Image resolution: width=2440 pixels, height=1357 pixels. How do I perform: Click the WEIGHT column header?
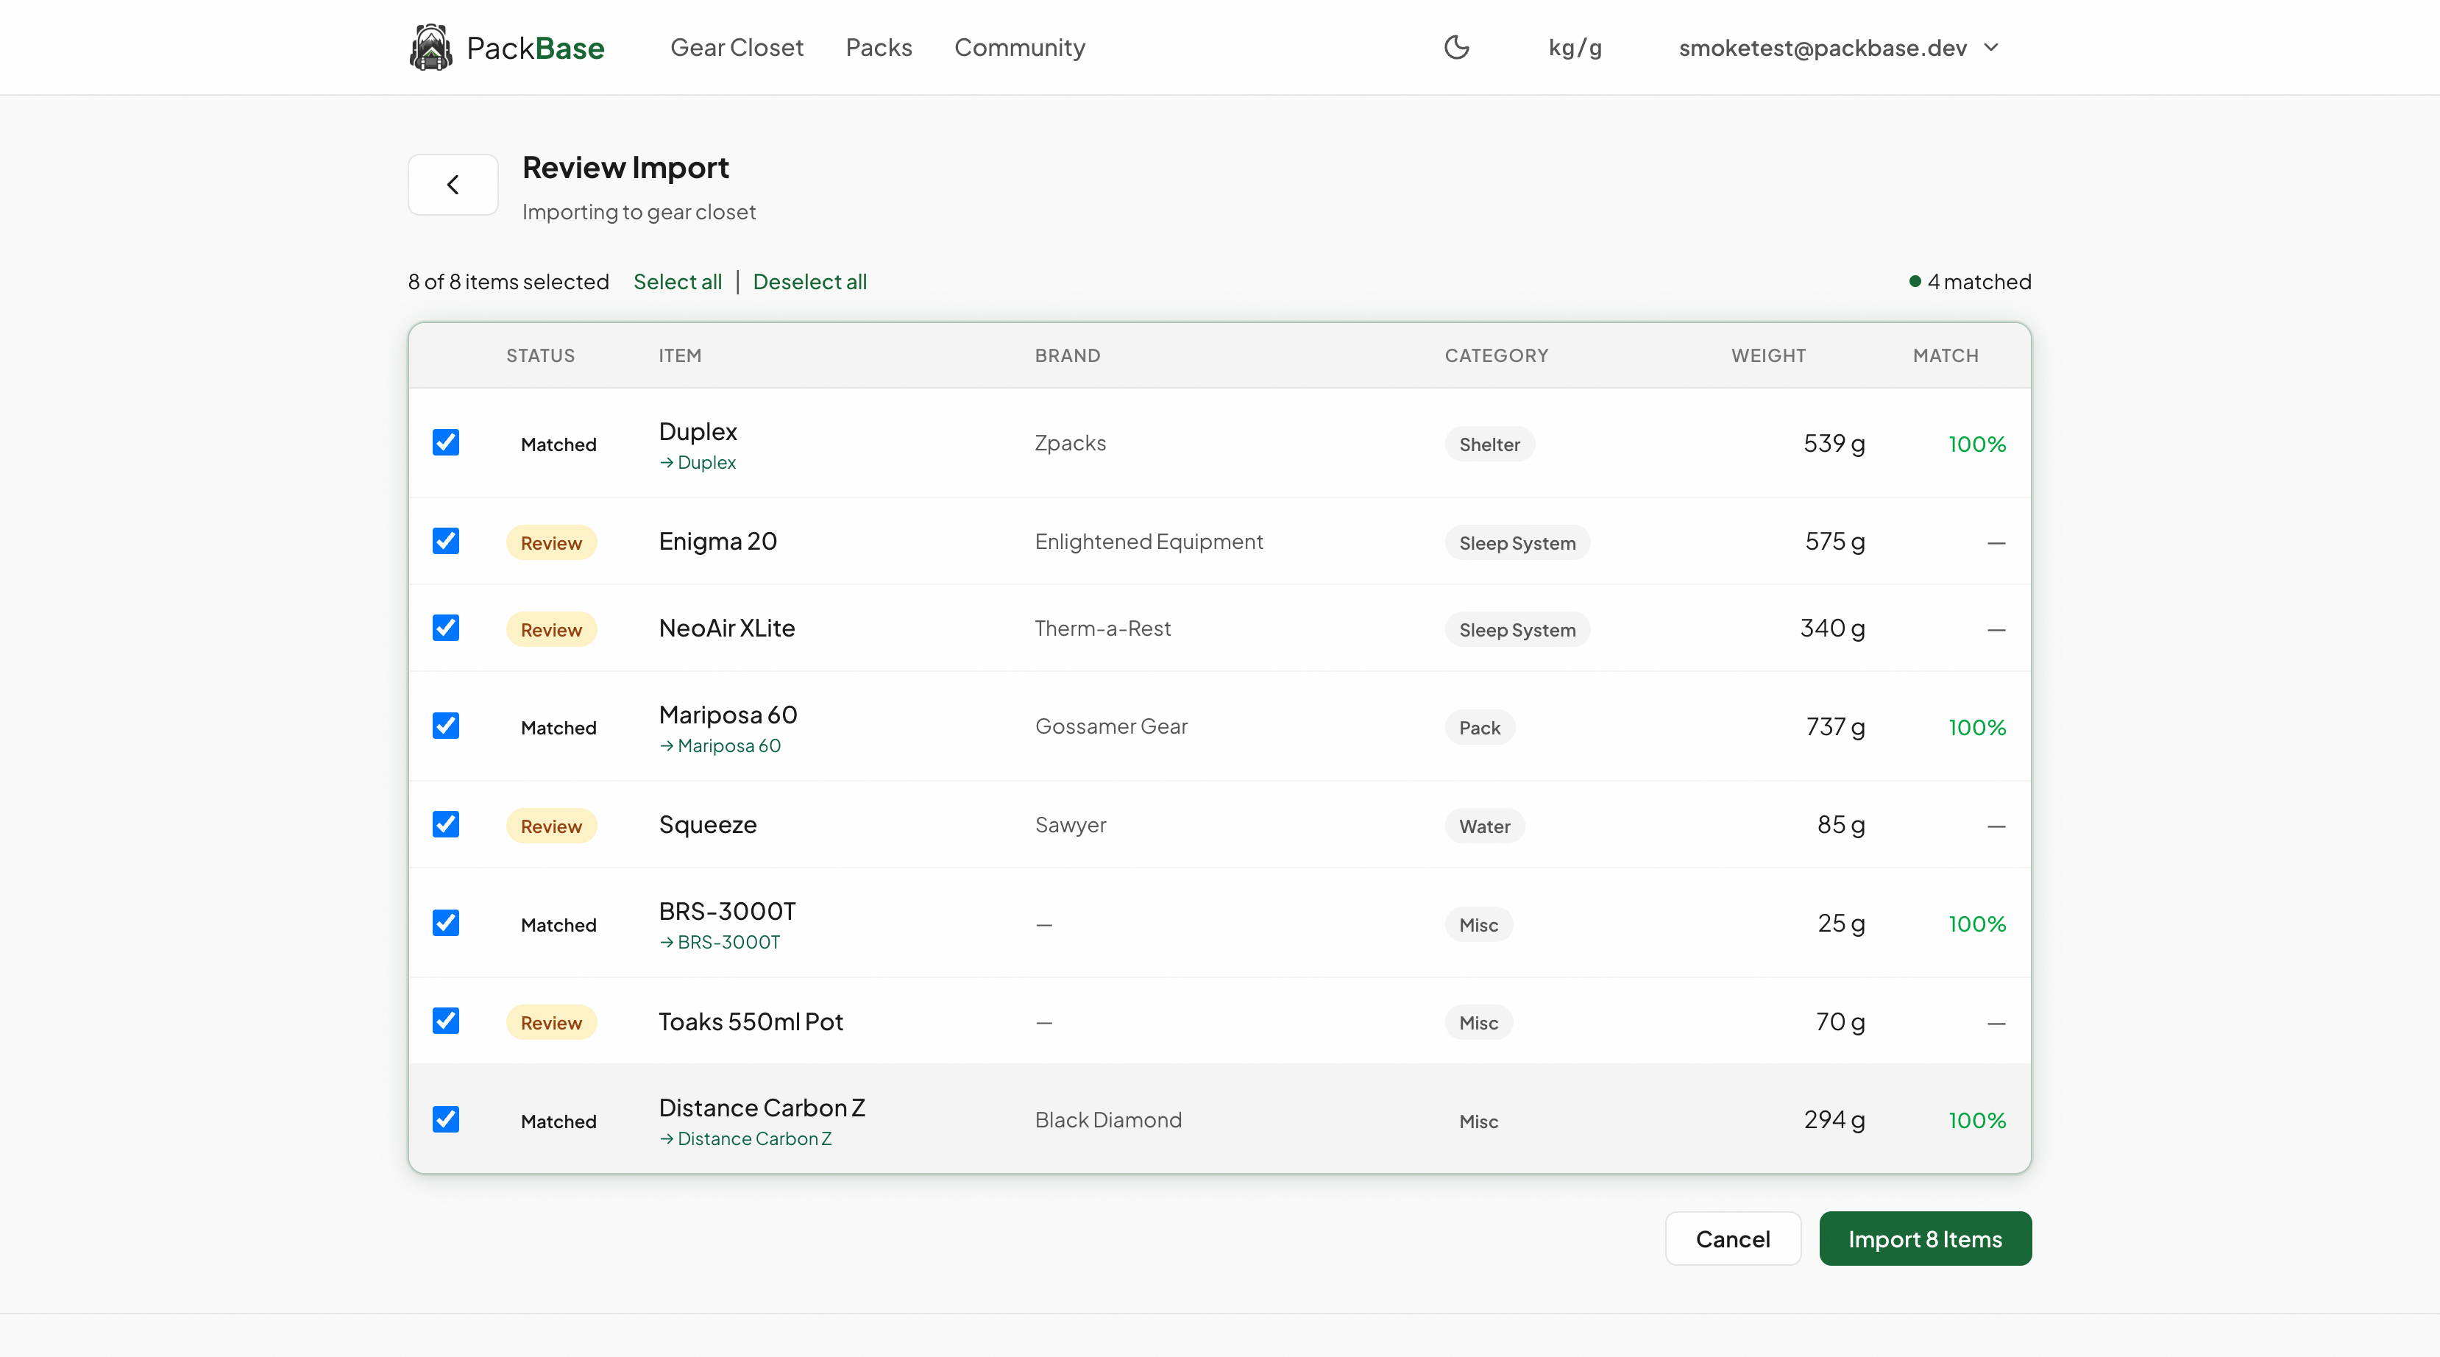point(1768,355)
